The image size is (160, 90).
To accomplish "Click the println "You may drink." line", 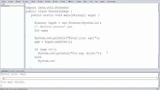I will [69, 53].
